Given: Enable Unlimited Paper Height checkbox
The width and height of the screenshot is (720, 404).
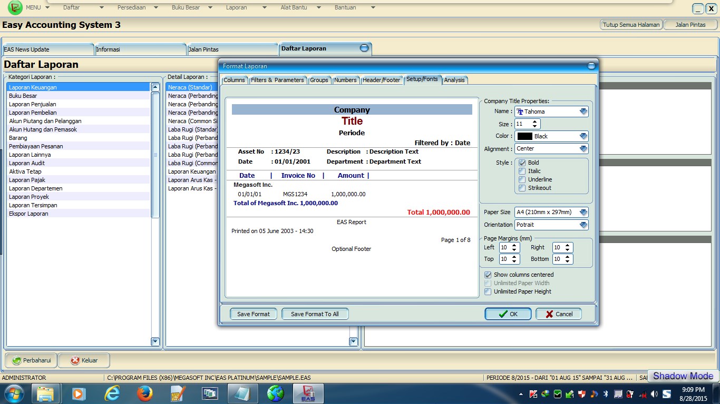Looking at the screenshot, I should pyautogui.click(x=488, y=291).
